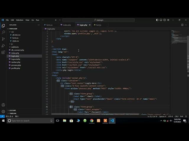Click the VS Code logo icon
The height and width of the screenshot is (141, 189).
pyautogui.click(x=3, y=20)
